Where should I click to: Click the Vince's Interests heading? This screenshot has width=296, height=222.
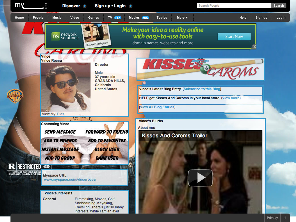58,193
